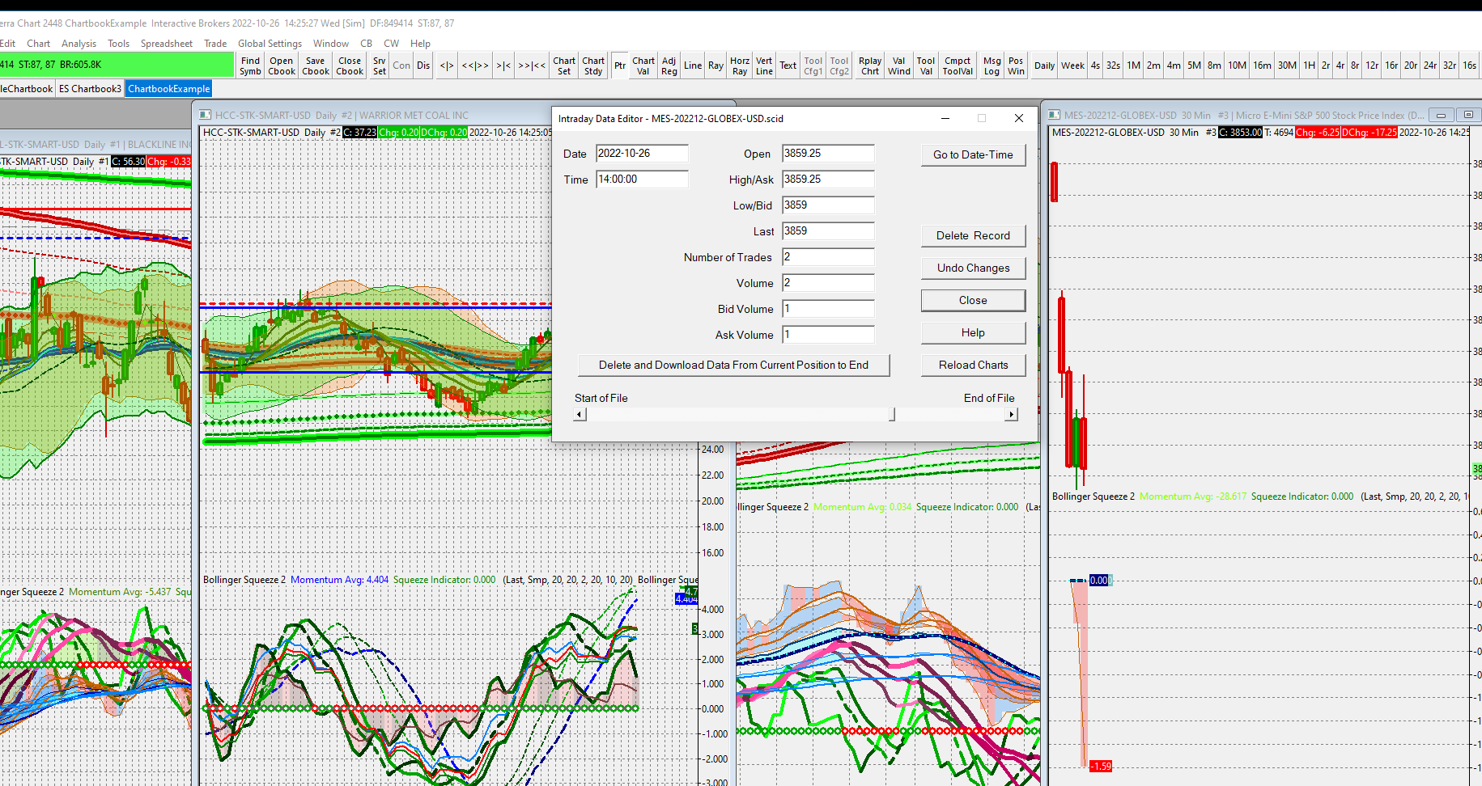The image size is (1482, 786).
Task: Open the Msg Log window
Action: pyautogui.click(x=992, y=65)
